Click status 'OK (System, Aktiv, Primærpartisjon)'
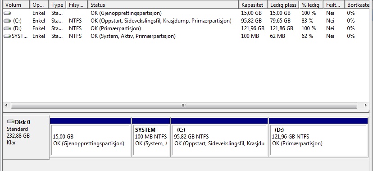Screen dimensions: 373x171 click(x=133, y=36)
